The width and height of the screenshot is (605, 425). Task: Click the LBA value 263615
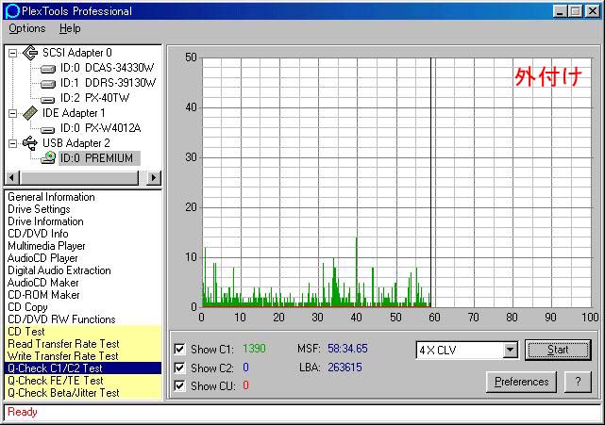click(x=345, y=368)
